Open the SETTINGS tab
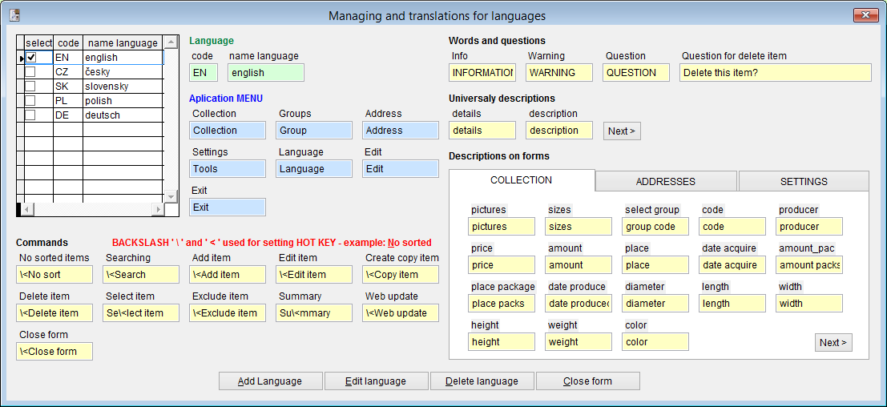The width and height of the screenshot is (887, 407). click(803, 182)
